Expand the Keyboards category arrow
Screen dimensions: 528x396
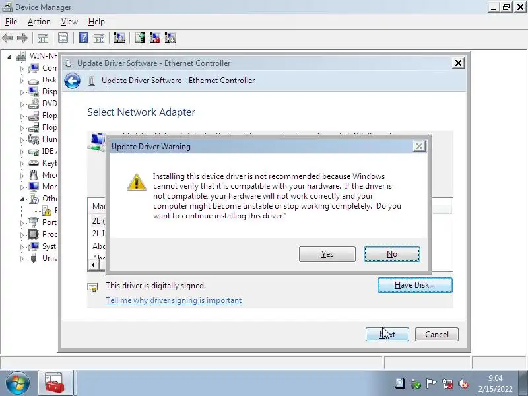(x=22, y=164)
